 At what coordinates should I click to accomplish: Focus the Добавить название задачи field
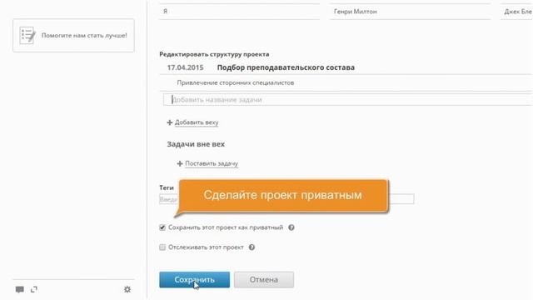pyautogui.click(x=348, y=100)
